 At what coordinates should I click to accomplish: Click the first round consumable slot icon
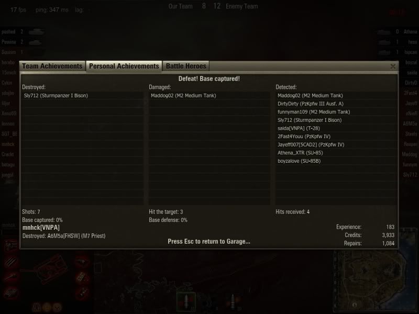tap(37, 307)
